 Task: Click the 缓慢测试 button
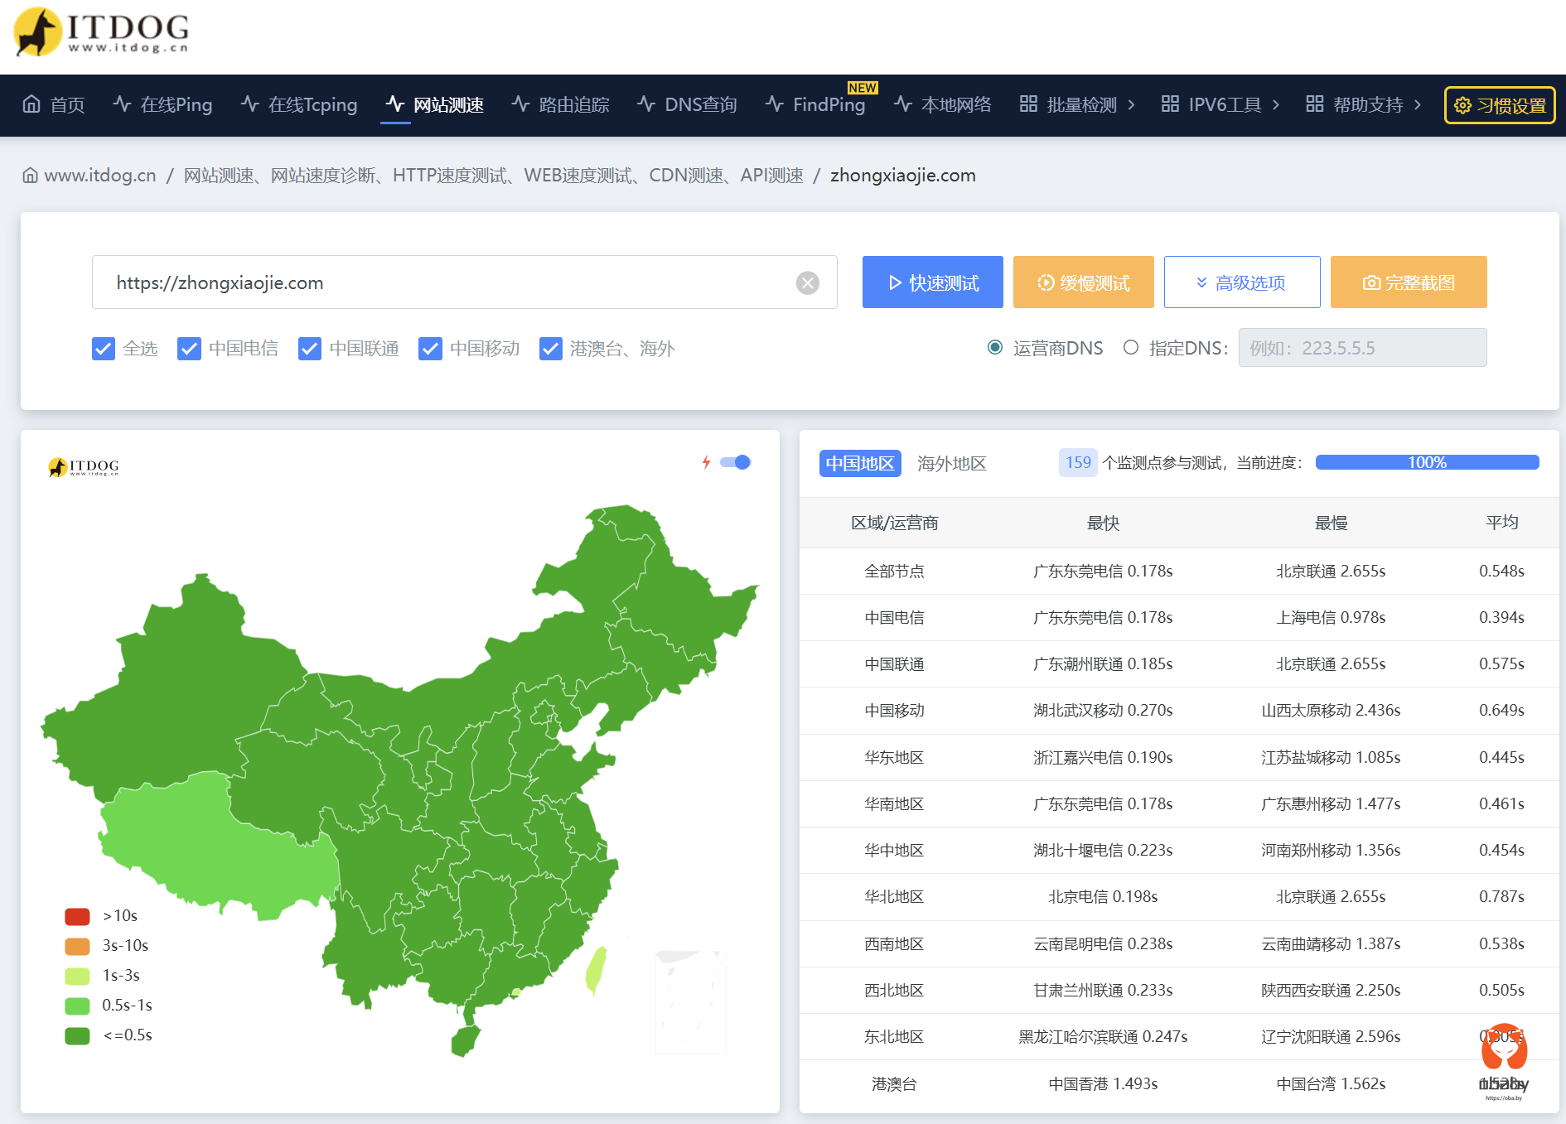pos(1083,283)
